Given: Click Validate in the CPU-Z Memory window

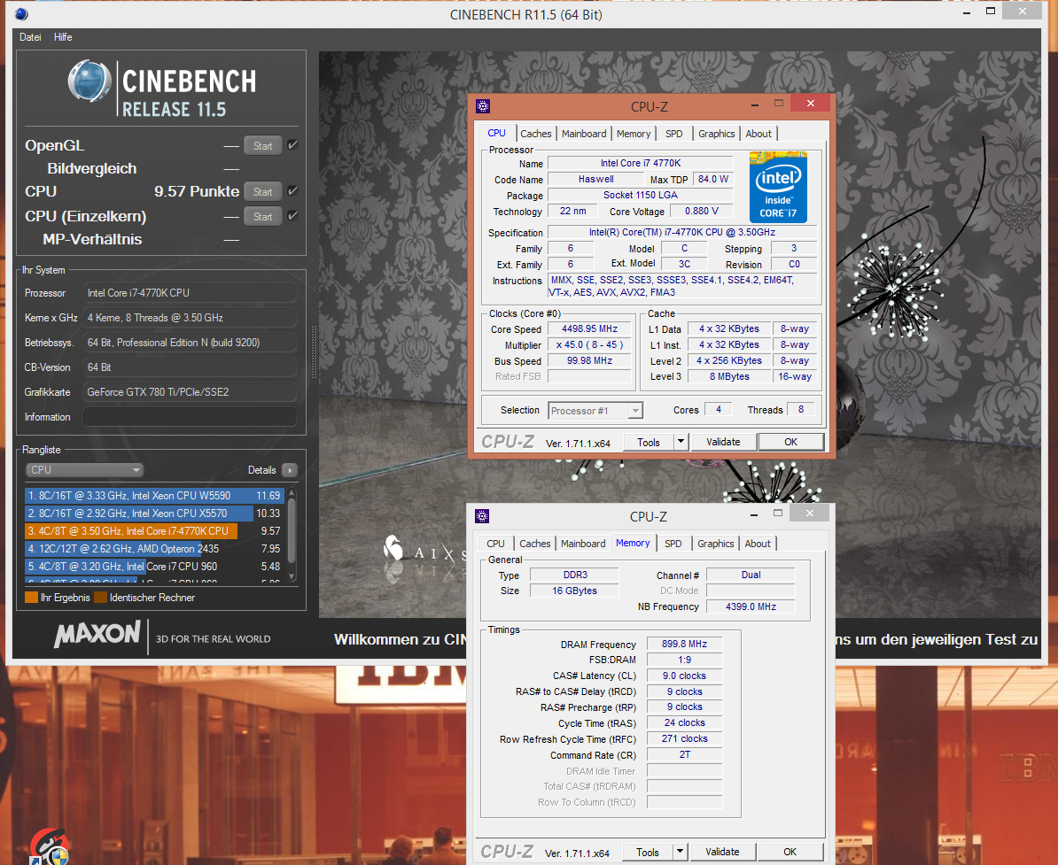Looking at the screenshot, I should pyautogui.click(x=722, y=852).
